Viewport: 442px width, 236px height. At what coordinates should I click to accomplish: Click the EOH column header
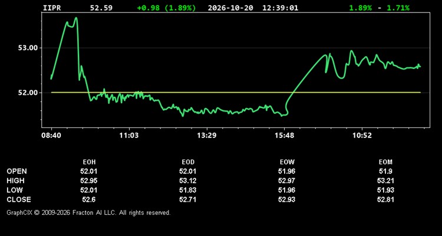click(89, 162)
